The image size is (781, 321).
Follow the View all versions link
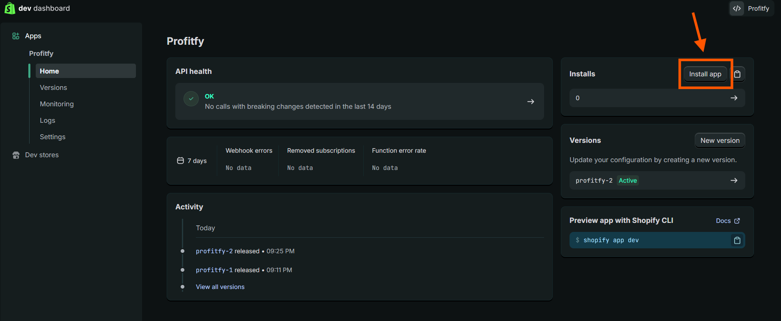pos(220,287)
